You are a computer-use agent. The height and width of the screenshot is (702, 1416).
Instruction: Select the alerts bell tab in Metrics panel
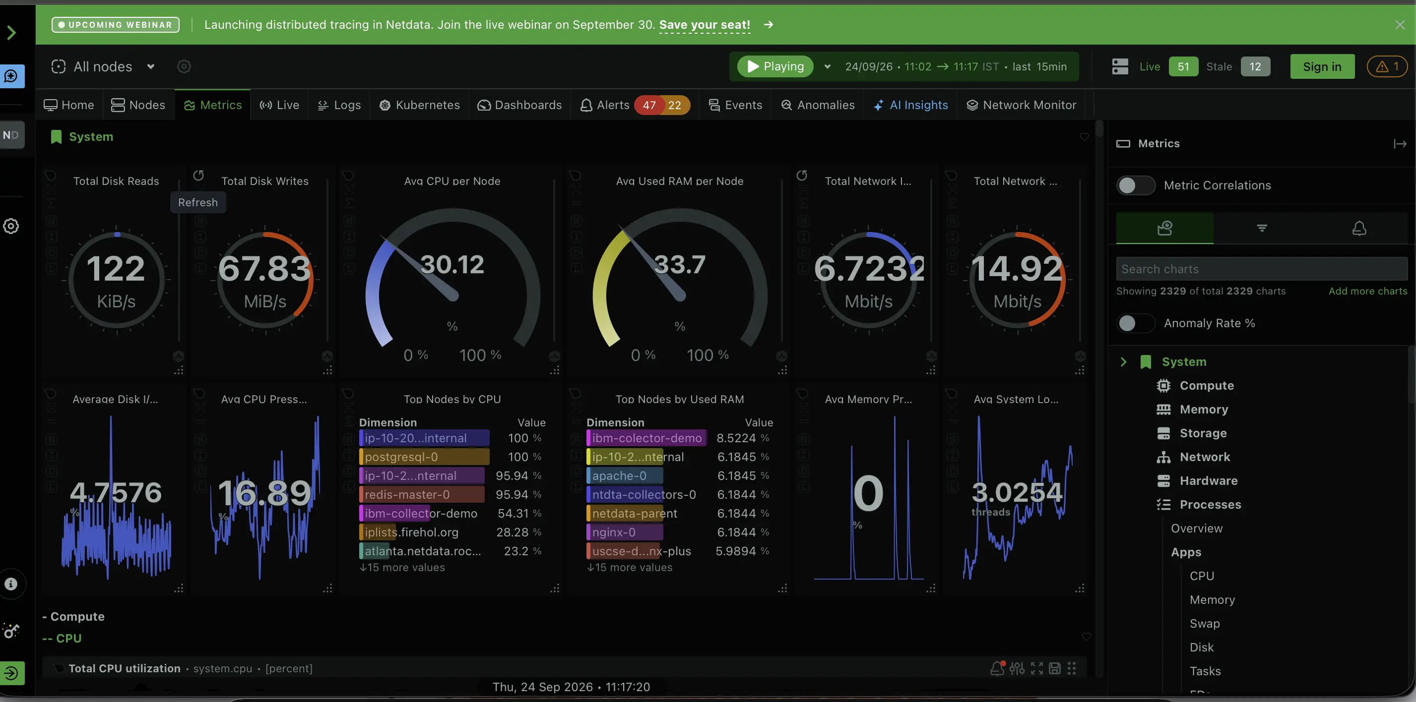click(x=1359, y=228)
